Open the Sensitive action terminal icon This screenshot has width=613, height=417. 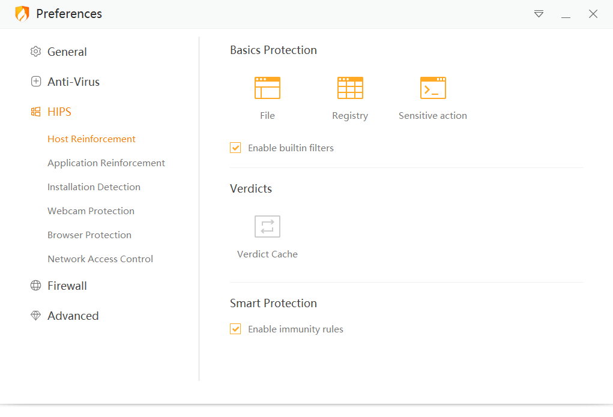433,88
